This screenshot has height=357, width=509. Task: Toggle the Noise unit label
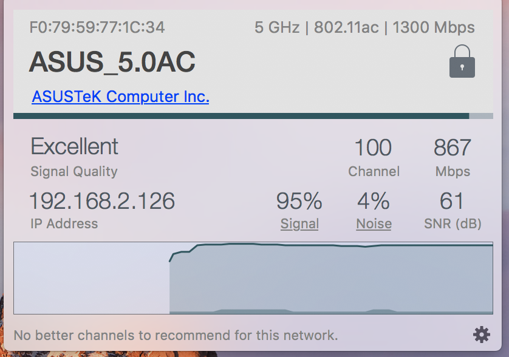374,223
